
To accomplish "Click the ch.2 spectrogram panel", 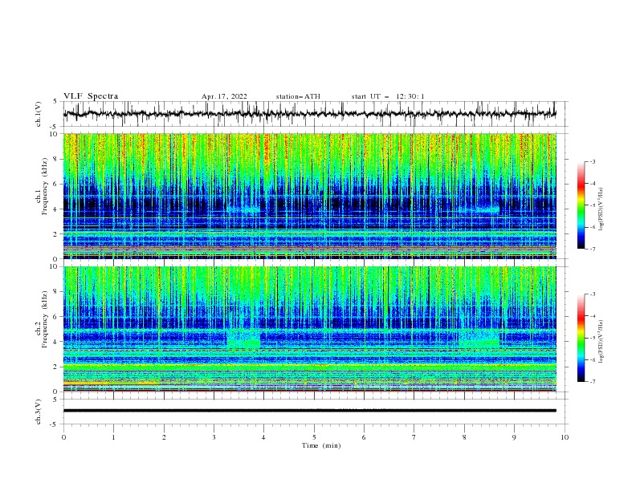I will click(310, 329).
